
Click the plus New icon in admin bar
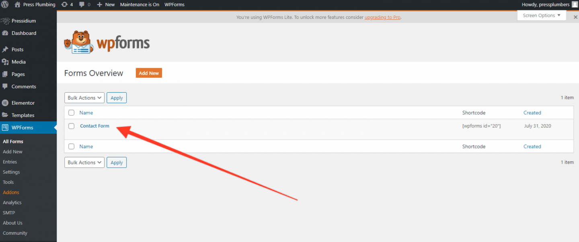(100, 5)
